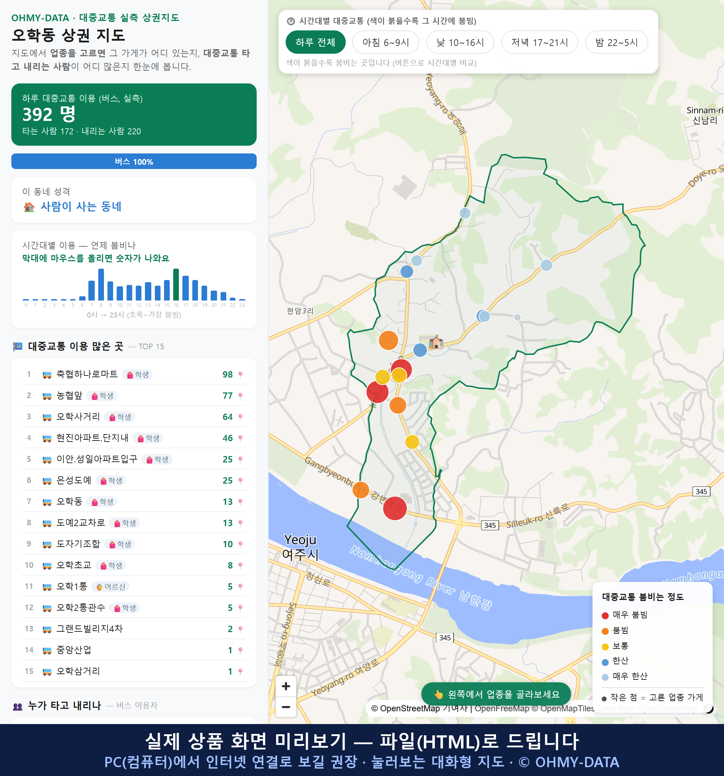
Task: Click the map pin icon for 현진아파트.단지내
Action: pyautogui.click(x=240, y=438)
